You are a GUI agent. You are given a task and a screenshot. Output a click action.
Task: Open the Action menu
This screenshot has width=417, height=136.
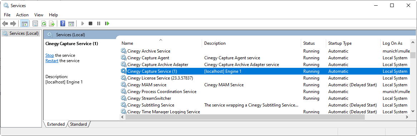[22, 15]
